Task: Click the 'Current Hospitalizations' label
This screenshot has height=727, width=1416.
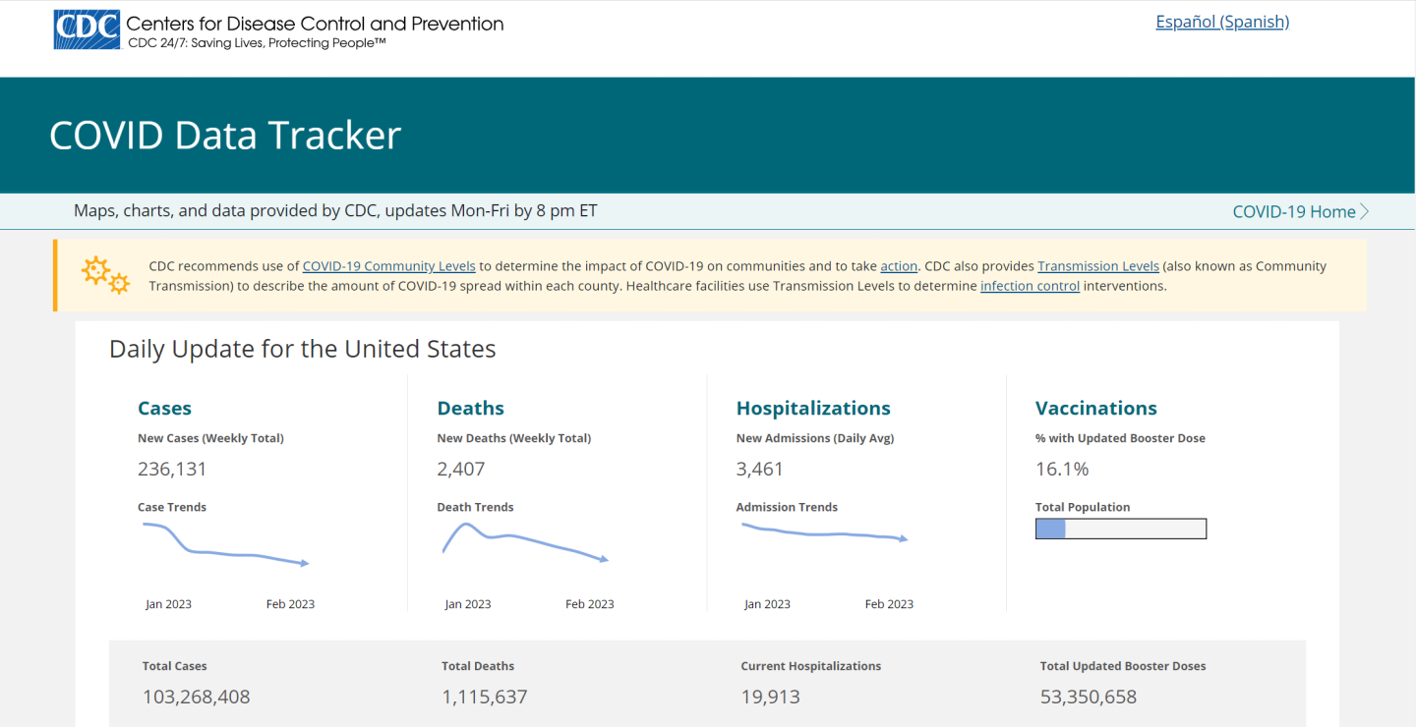Action: 811,666
